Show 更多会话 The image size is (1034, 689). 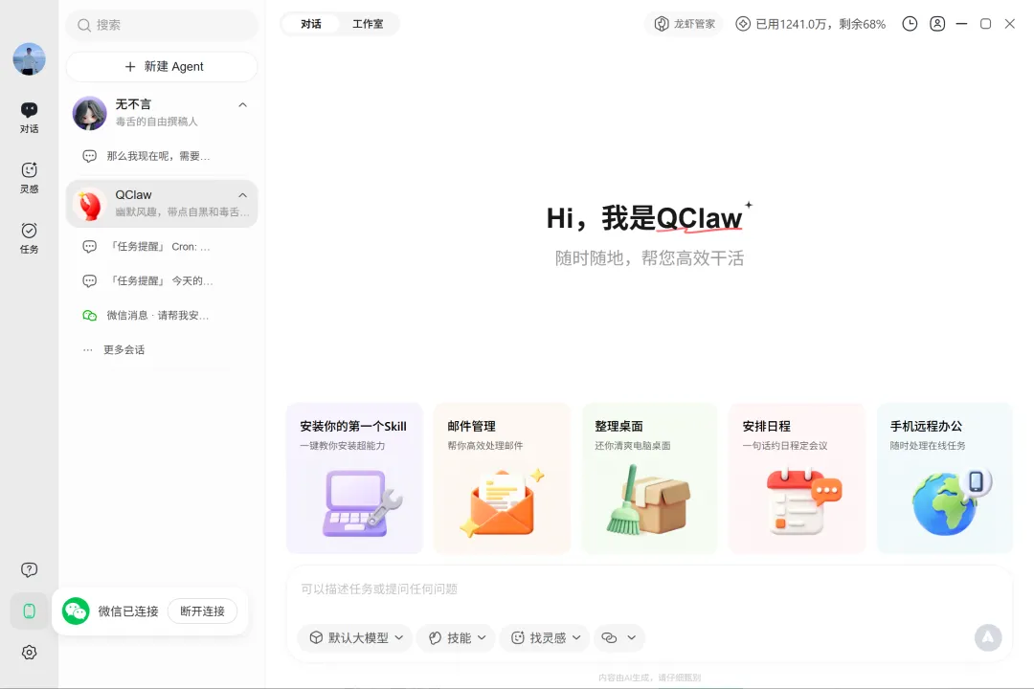(x=124, y=349)
